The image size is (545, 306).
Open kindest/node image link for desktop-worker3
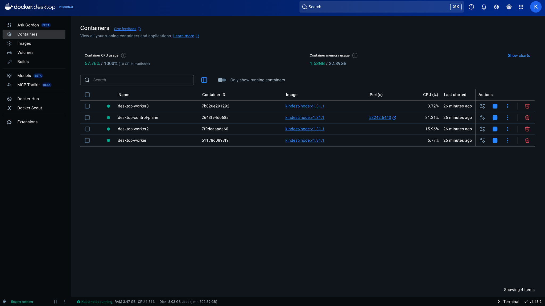pyautogui.click(x=305, y=106)
